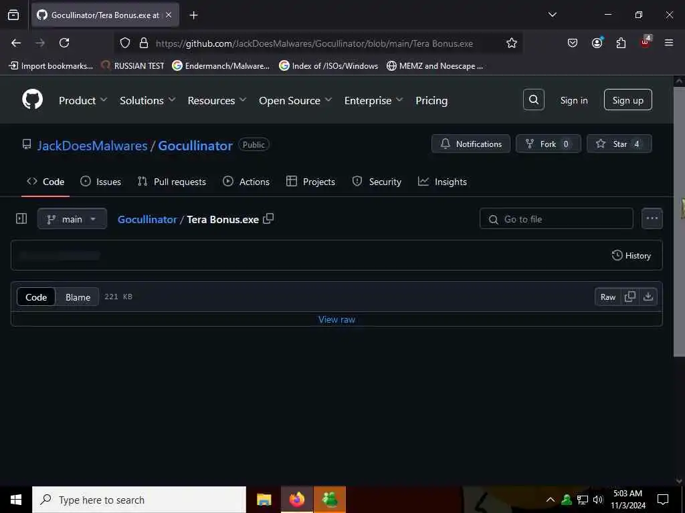Open the three-dot more file actions button
Viewport: 685px width, 513px height.
pyautogui.click(x=652, y=218)
